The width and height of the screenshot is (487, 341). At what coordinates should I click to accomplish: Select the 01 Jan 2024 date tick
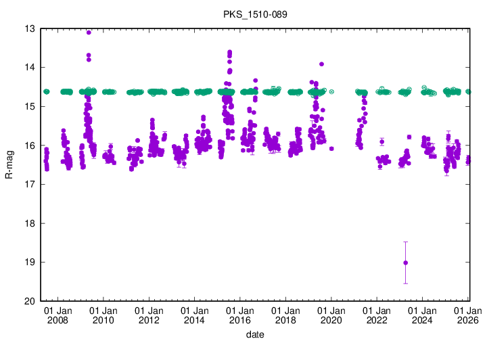(423, 315)
